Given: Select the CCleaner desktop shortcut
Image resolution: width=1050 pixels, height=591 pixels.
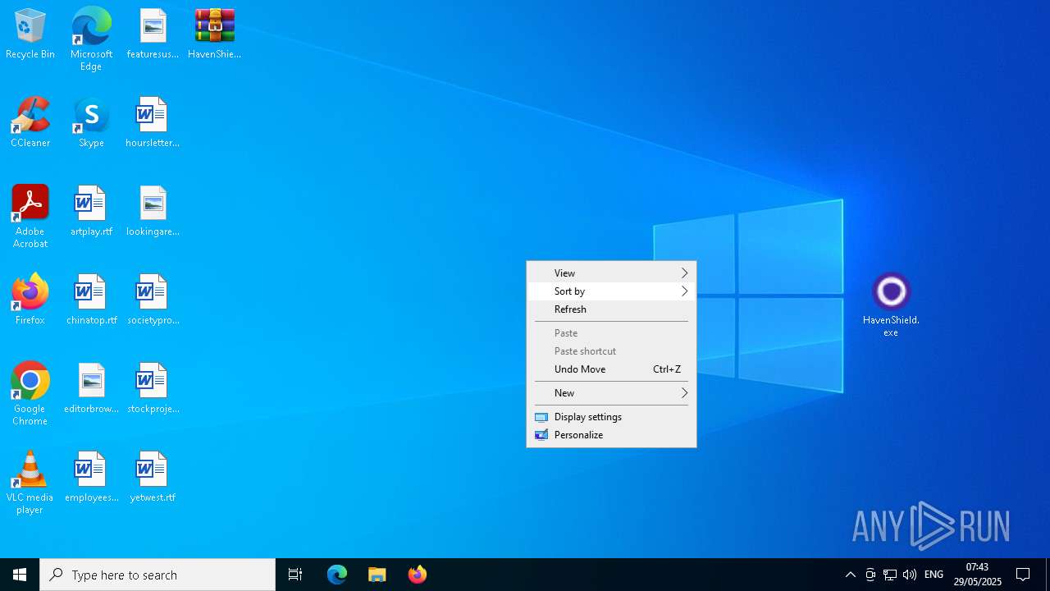Looking at the screenshot, I should click(x=30, y=123).
